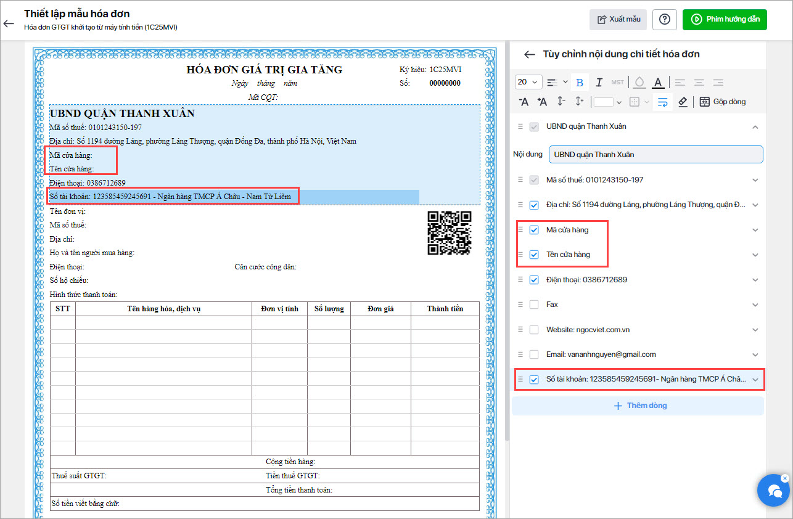Open the font color picker (A icon)
Image resolution: width=793 pixels, height=519 pixels.
658,82
